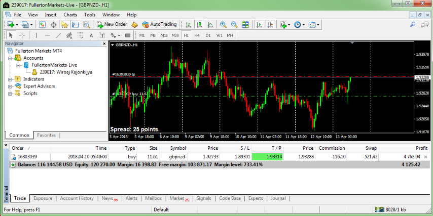This screenshot has width=433, height=216.
Task: Open the search magnifier icon
Action: tap(413, 24)
